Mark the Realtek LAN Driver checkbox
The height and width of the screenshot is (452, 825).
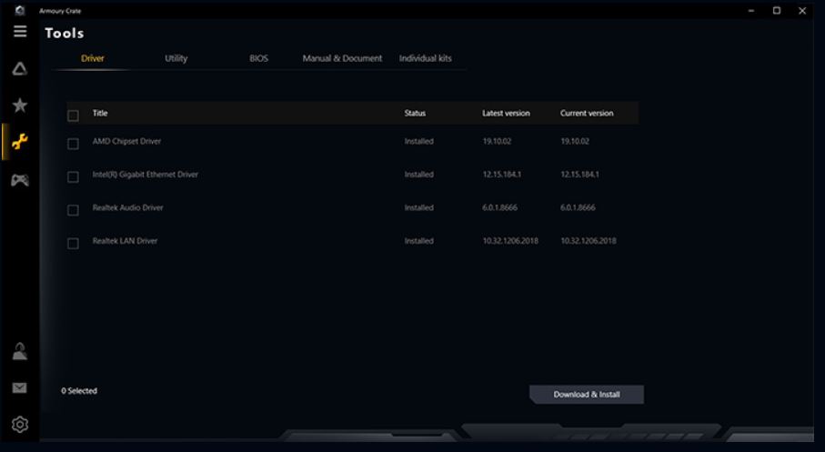coord(74,243)
